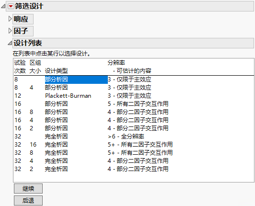This screenshot has width=255, height=206.
Task: Click the 后退 button
Action: 28,200
